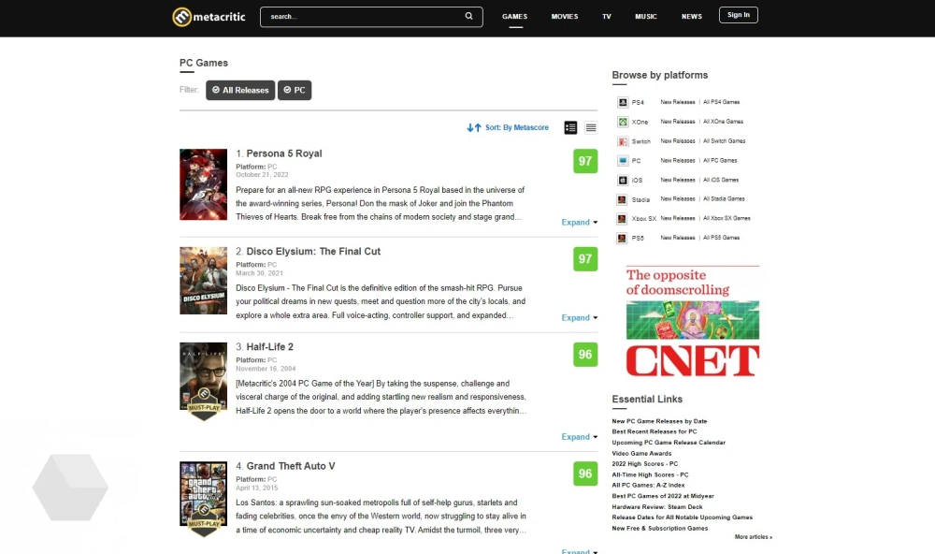
Task: Toggle the PC filter chip
Action: (295, 90)
